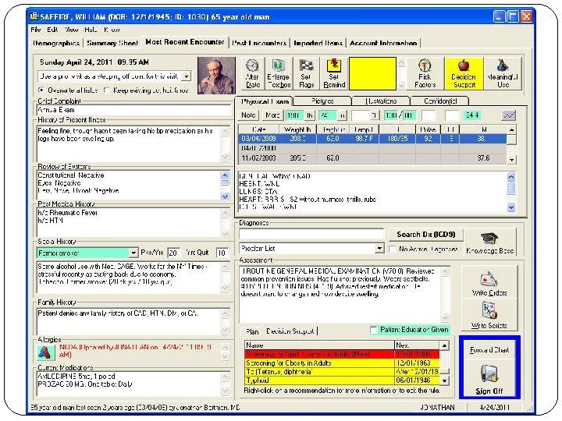
Task: Click the Yrs Quit field showing 10
Action: tap(222, 253)
